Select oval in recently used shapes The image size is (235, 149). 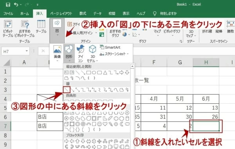[x=94, y=73]
